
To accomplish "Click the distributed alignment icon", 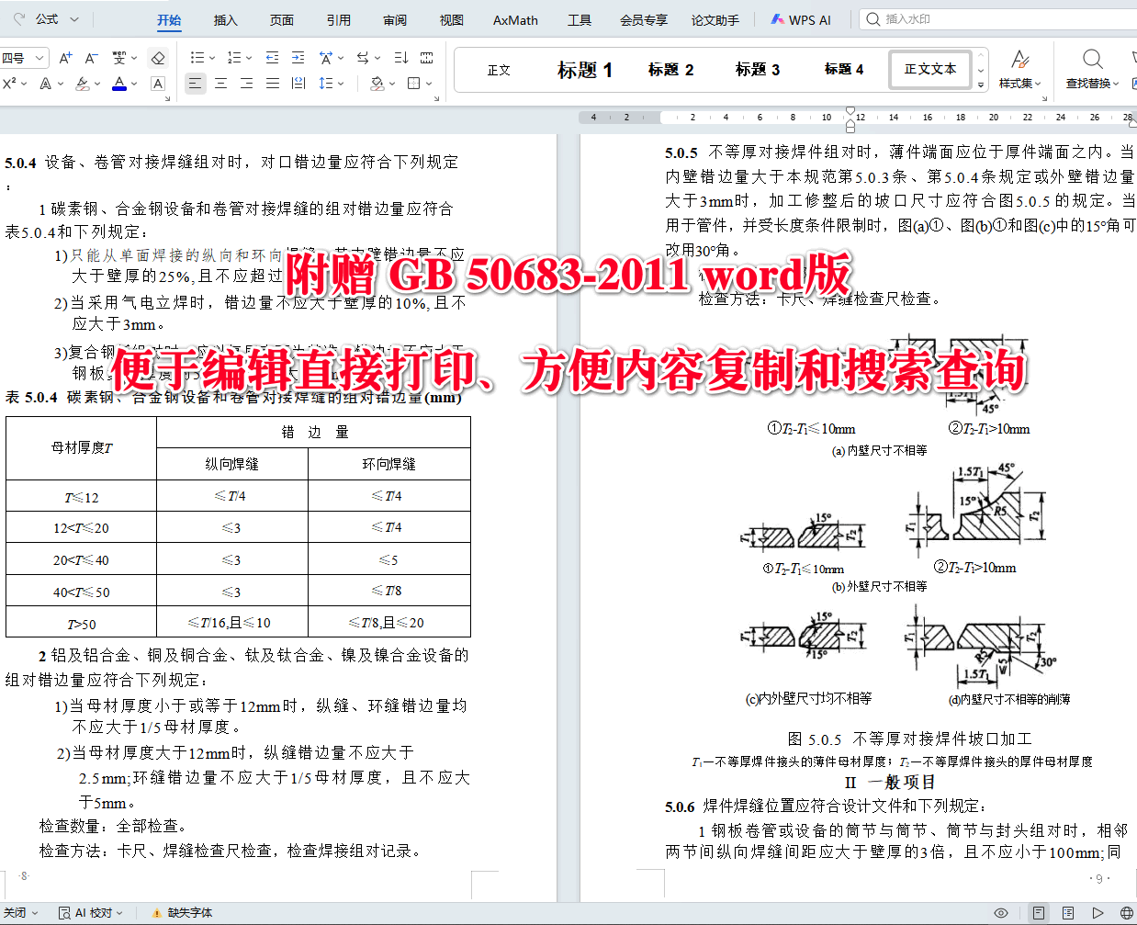I will click(x=298, y=84).
